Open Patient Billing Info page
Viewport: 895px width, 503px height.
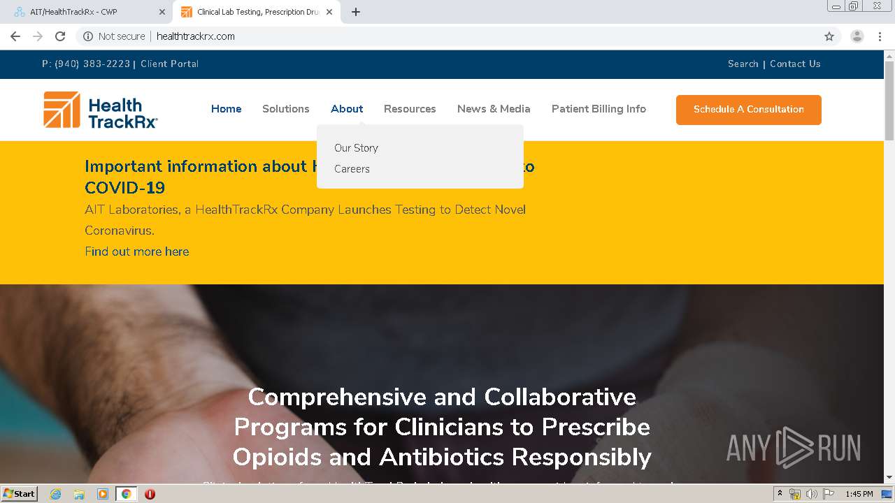coord(599,109)
